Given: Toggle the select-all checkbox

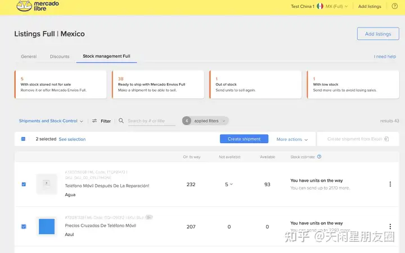Looking at the screenshot, I should coord(23,139).
